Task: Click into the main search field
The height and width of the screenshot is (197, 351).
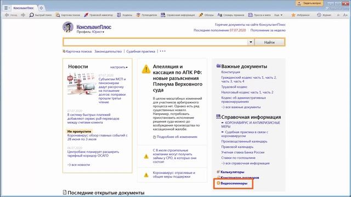Action: click(155, 42)
